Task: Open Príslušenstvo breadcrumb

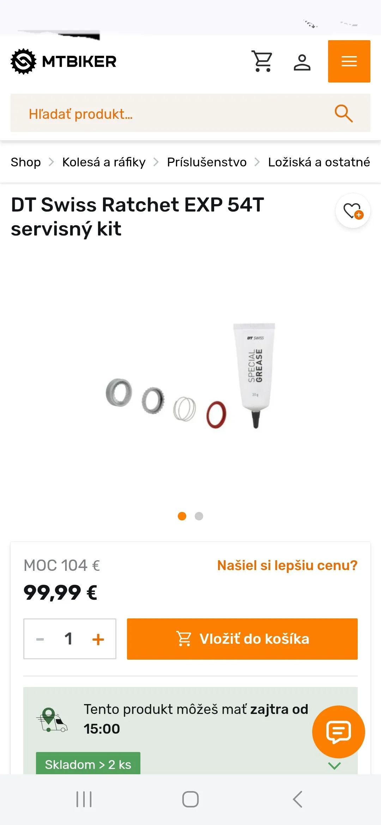Action: (x=207, y=162)
